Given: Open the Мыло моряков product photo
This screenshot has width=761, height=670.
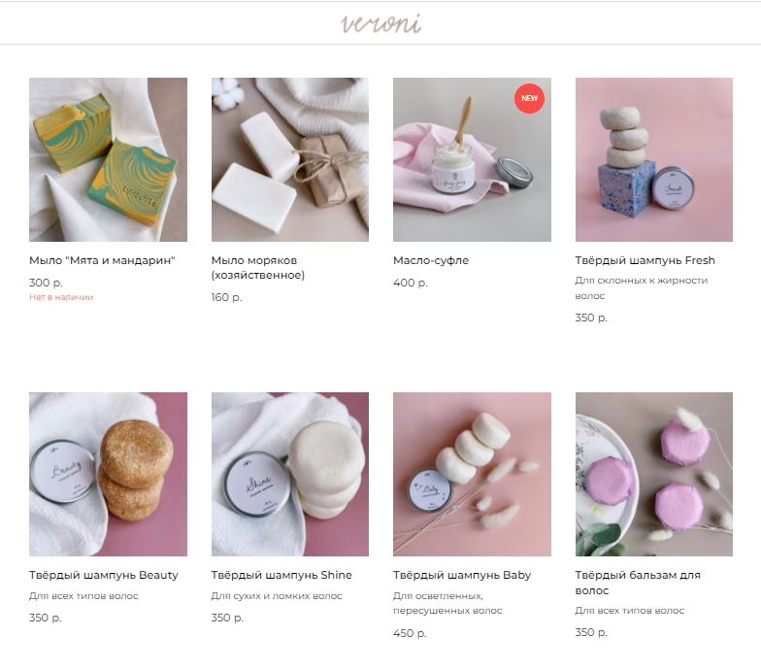Looking at the screenshot, I should tap(290, 159).
